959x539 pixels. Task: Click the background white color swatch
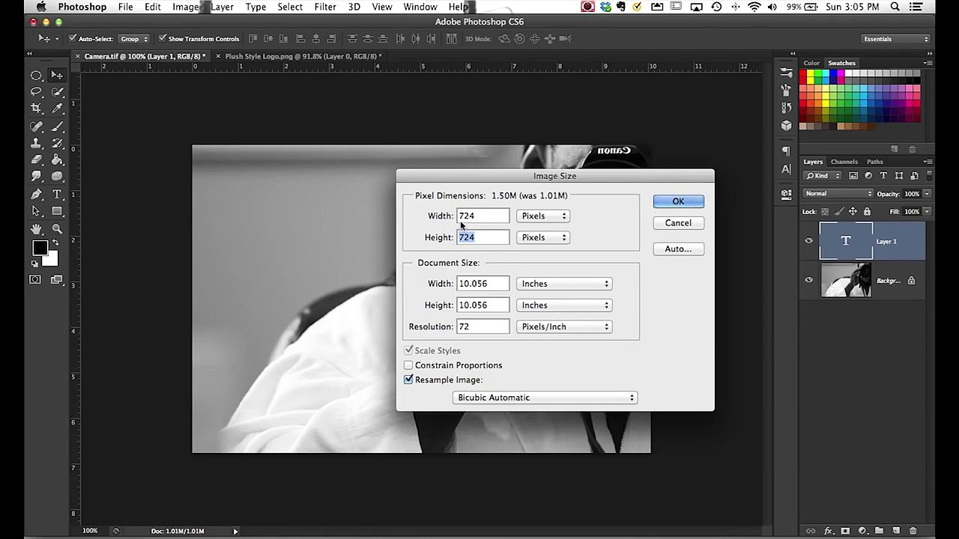click(51, 259)
